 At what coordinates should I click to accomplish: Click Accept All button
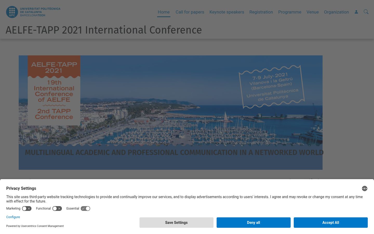click(331, 223)
